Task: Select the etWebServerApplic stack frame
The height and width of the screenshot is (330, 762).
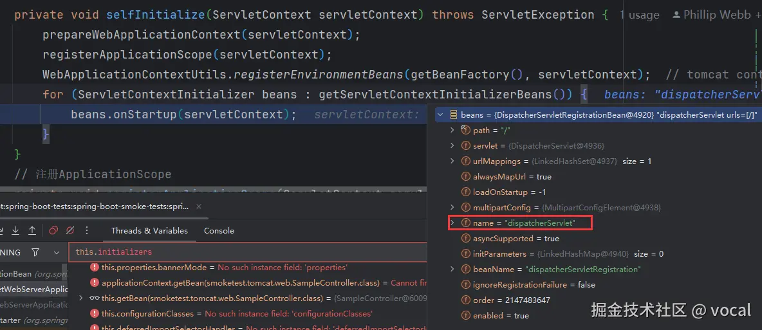Action: [34, 289]
